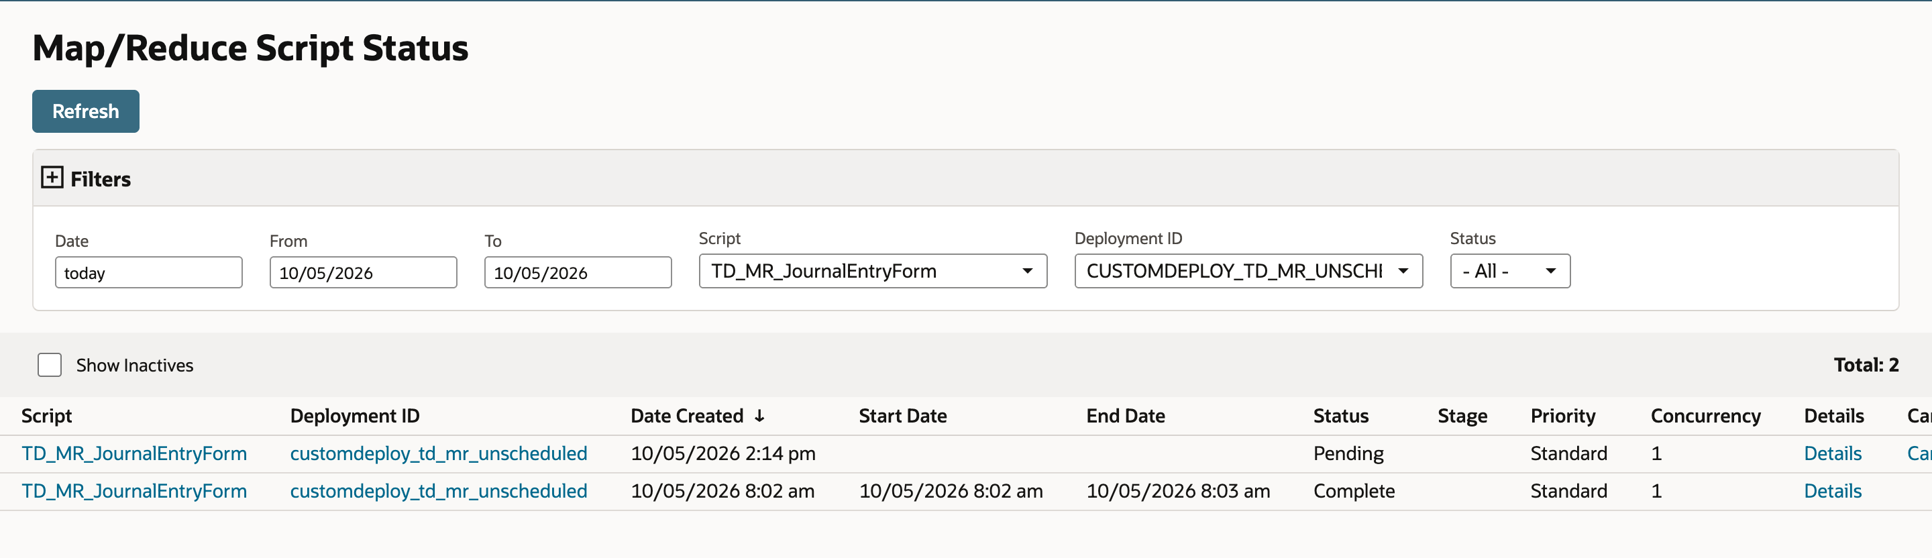Open TD_MR_JournalEntryForm script in Pending row

tap(134, 454)
